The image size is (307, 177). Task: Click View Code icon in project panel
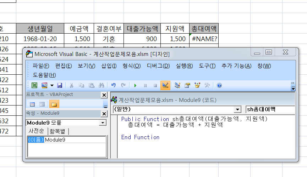click(x=32, y=104)
